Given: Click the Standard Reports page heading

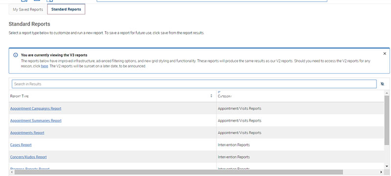Looking at the screenshot, I should point(29,24).
